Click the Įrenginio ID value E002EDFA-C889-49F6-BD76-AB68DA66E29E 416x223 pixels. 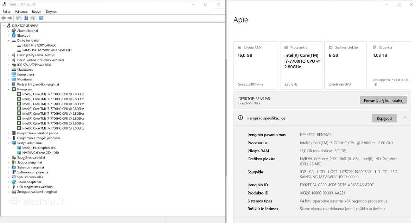(337, 185)
